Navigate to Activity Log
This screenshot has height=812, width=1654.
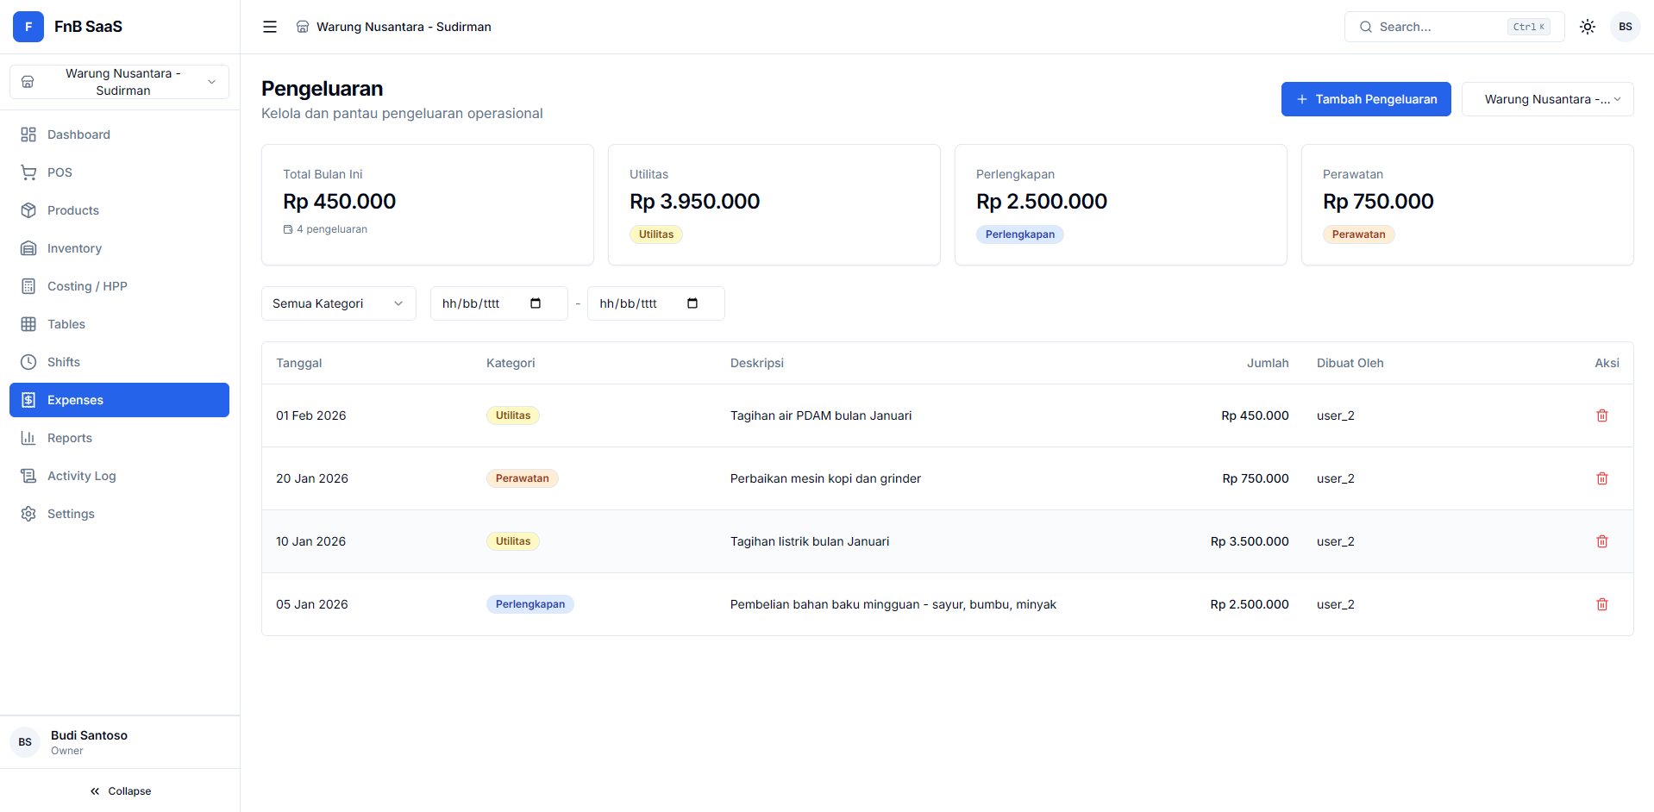[x=81, y=476]
